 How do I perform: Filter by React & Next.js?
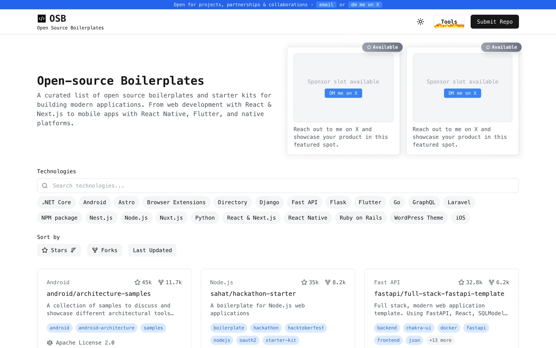[251, 218]
